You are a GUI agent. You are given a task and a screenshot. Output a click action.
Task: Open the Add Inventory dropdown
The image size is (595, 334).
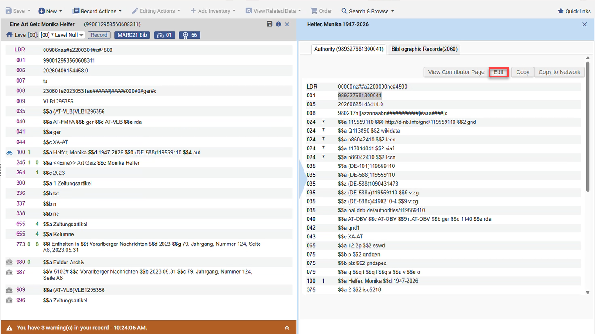click(x=213, y=11)
